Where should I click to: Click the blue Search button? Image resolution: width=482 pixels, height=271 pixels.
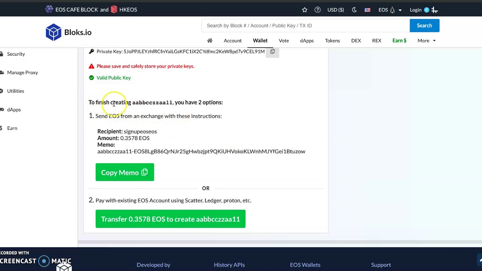(x=424, y=26)
